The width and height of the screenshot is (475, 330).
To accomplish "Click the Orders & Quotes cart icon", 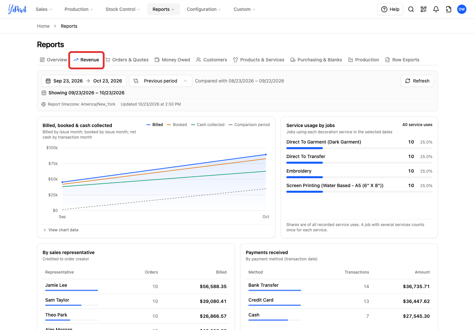I will coord(108,60).
